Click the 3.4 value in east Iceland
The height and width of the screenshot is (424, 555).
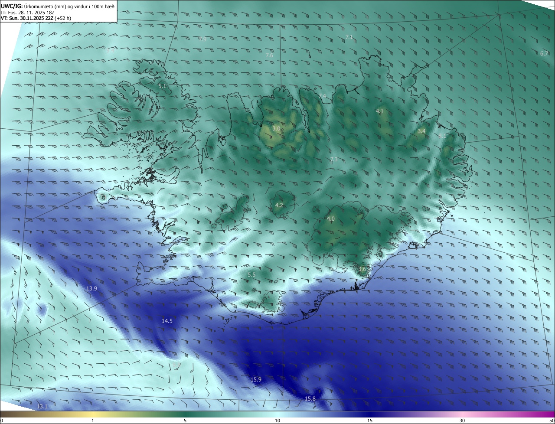click(x=421, y=131)
